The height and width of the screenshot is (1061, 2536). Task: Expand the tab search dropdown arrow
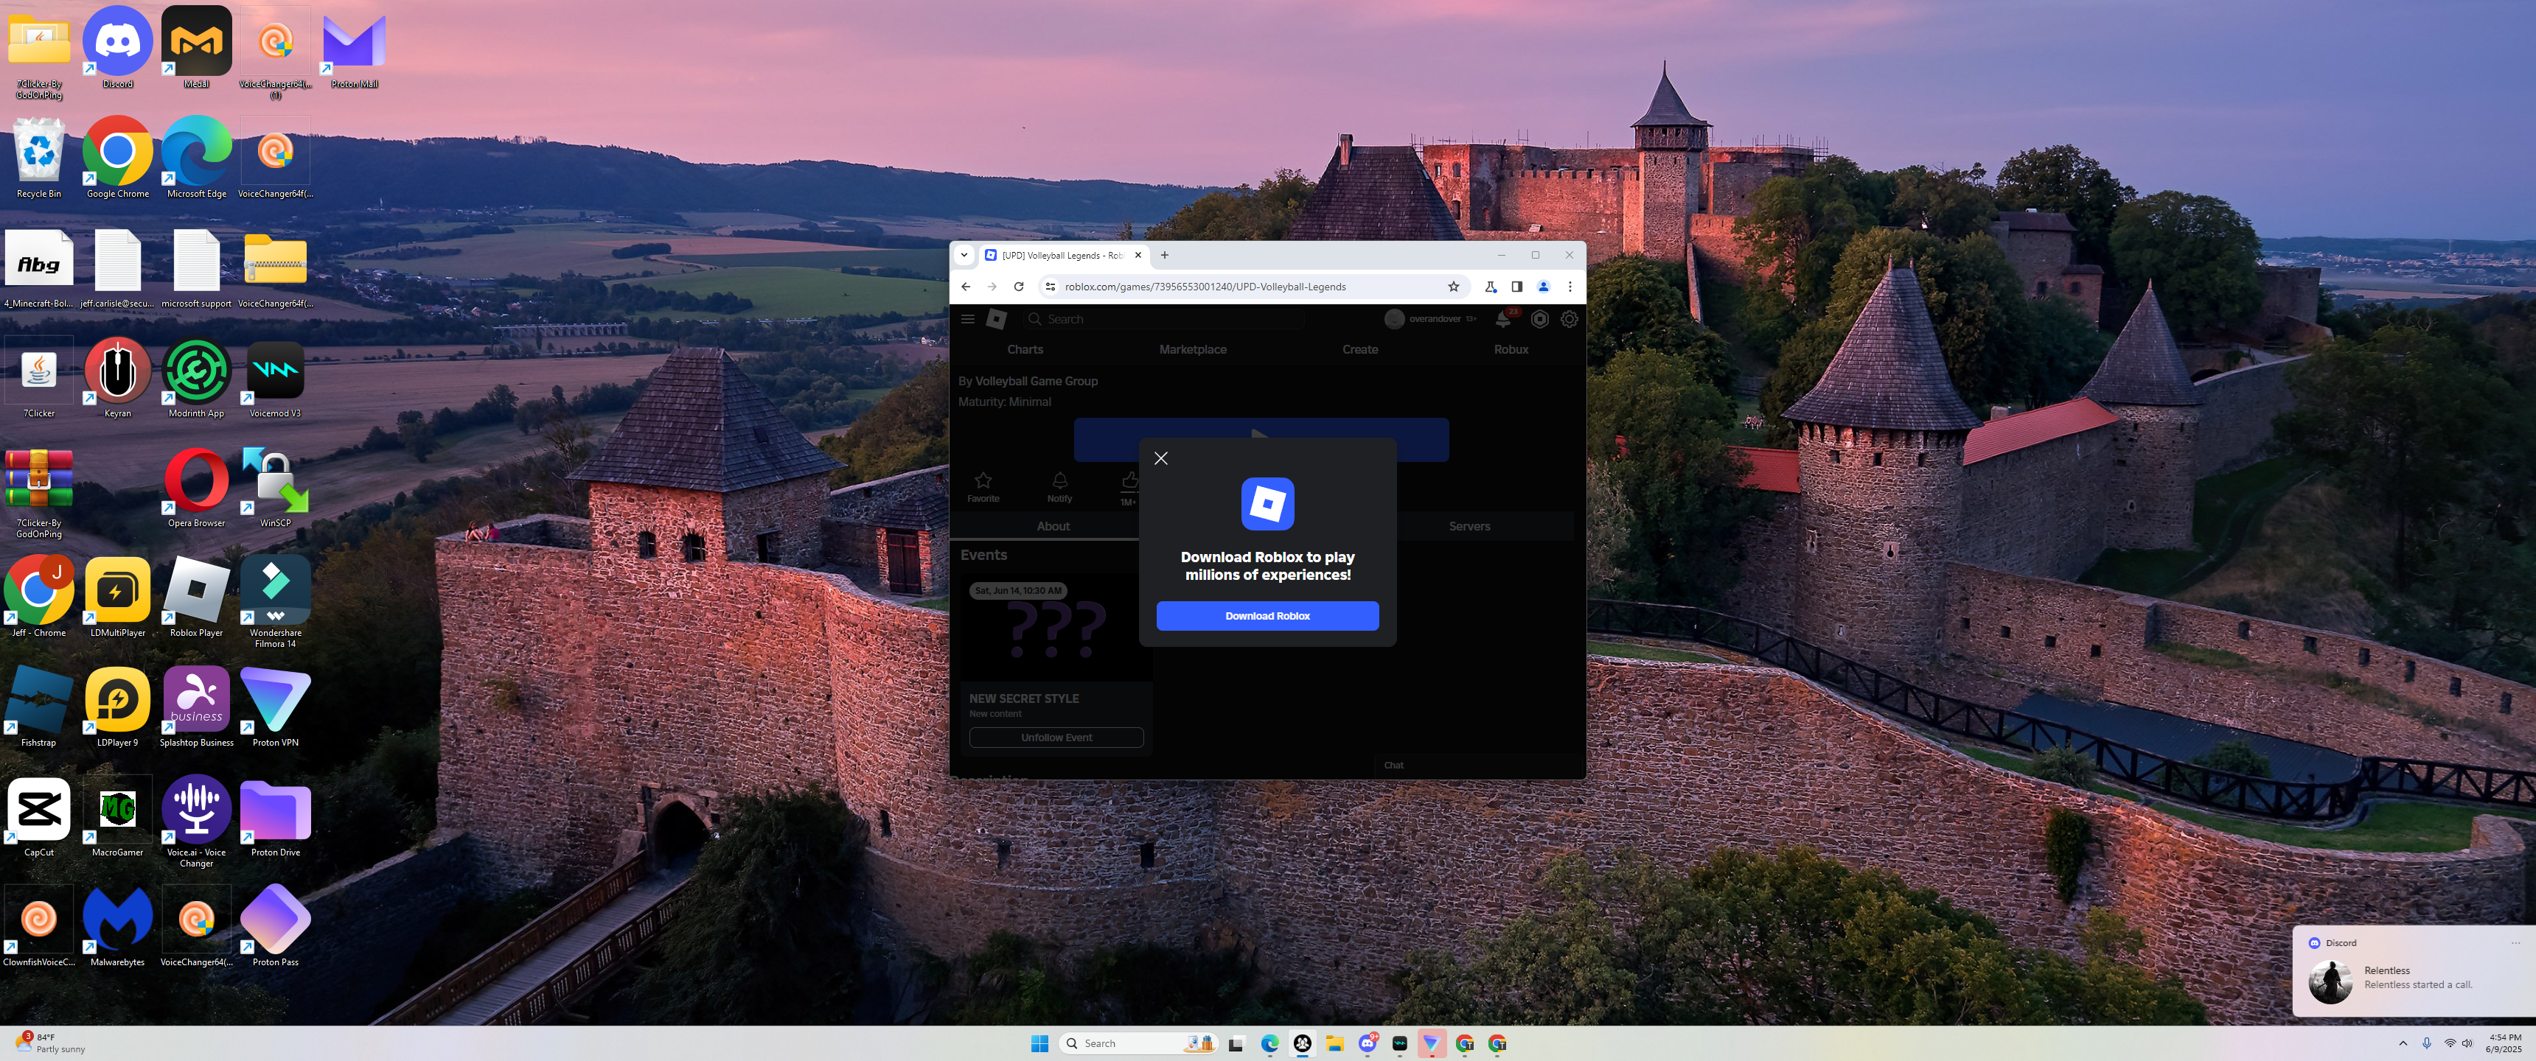(965, 255)
